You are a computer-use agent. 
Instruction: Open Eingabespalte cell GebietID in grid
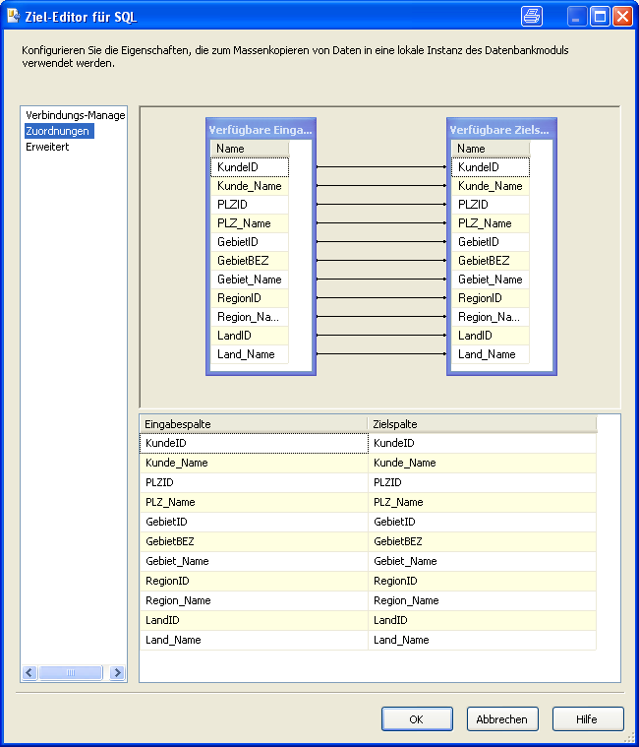click(x=254, y=523)
